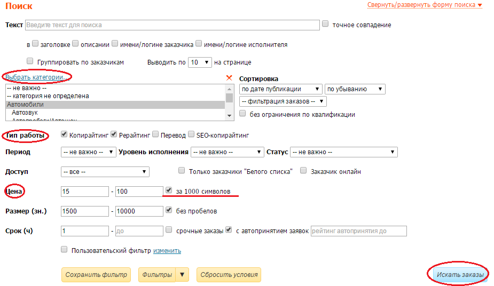This screenshot has height=286, width=494.
Task: Open the sort by publication date dropdown
Action: click(x=280, y=89)
